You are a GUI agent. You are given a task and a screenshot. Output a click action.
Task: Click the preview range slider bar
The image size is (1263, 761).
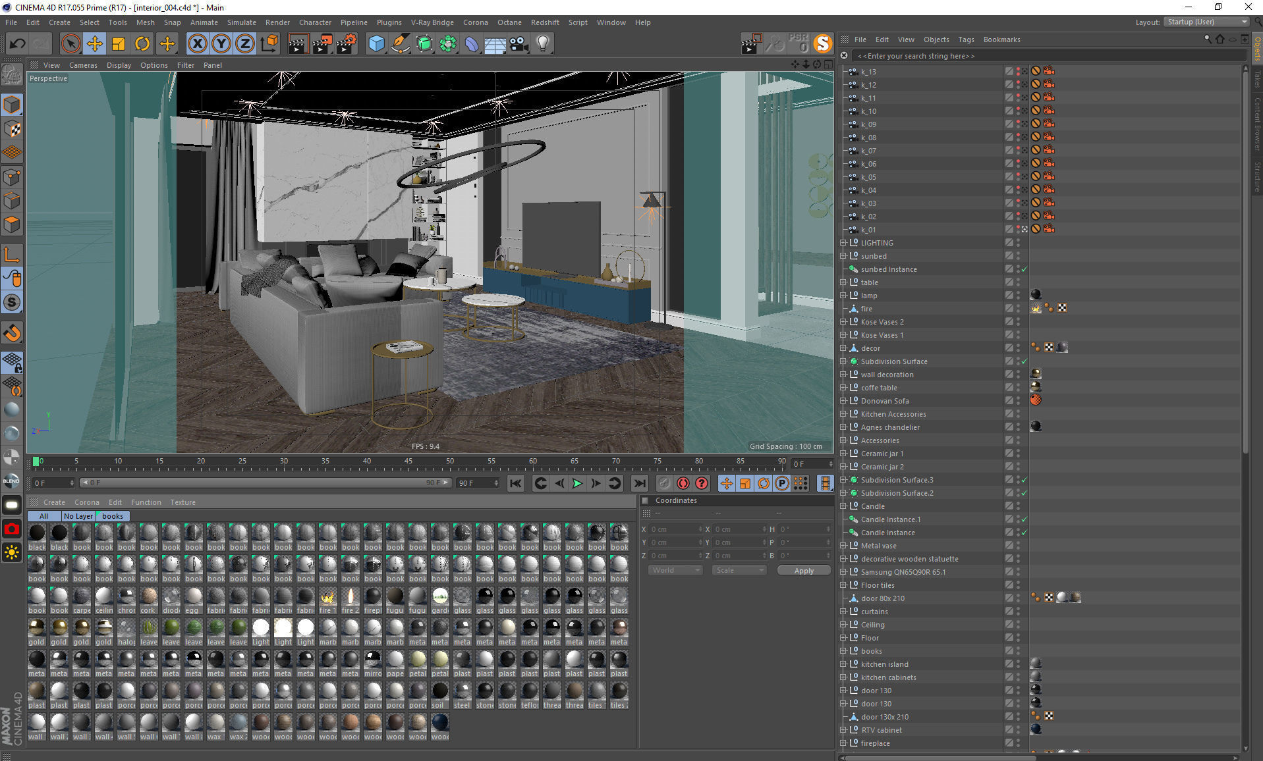coord(266,483)
